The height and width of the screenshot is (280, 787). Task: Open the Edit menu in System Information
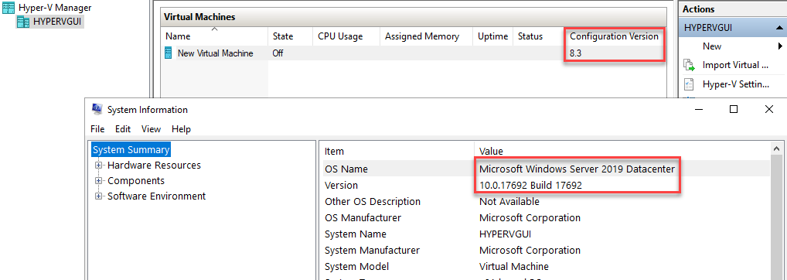pyautogui.click(x=123, y=129)
